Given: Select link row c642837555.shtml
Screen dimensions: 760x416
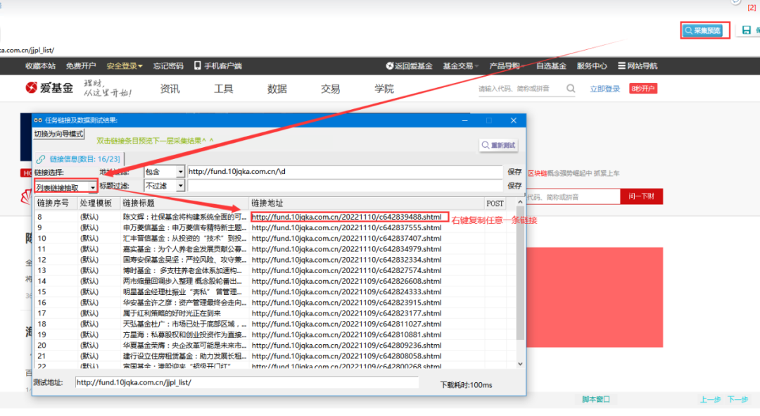Looking at the screenshot, I should point(346,227).
